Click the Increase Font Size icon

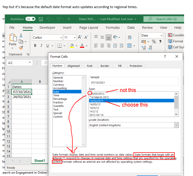coord(80,37)
